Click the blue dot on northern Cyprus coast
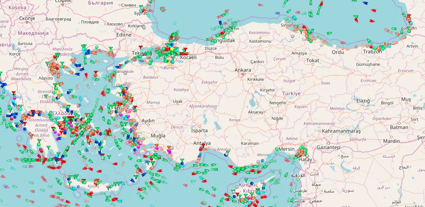Image resolution: width=425 pixels, height=207 pixels. point(252,183)
